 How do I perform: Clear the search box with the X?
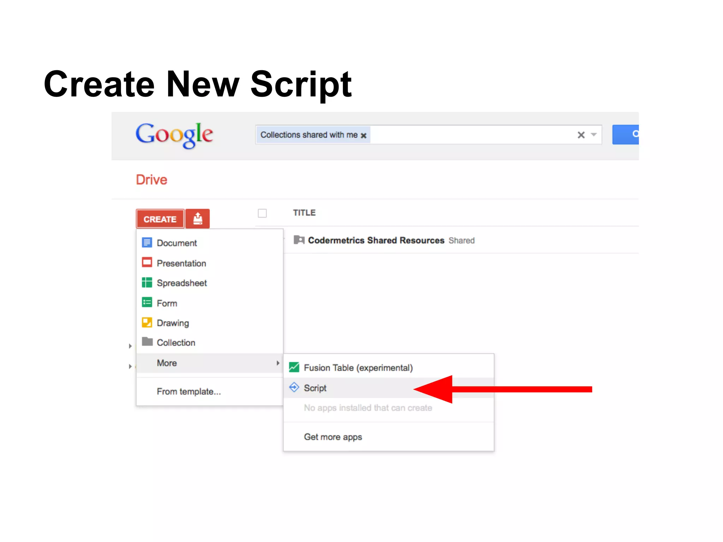(581, 135)
